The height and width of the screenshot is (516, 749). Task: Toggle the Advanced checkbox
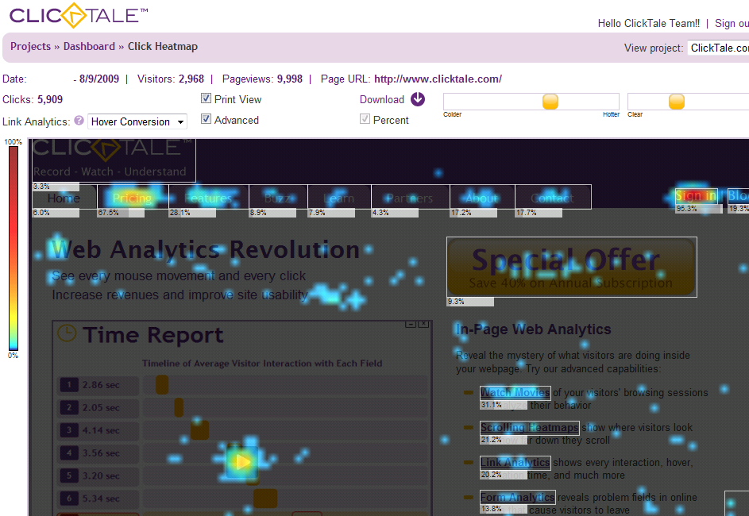206,119
